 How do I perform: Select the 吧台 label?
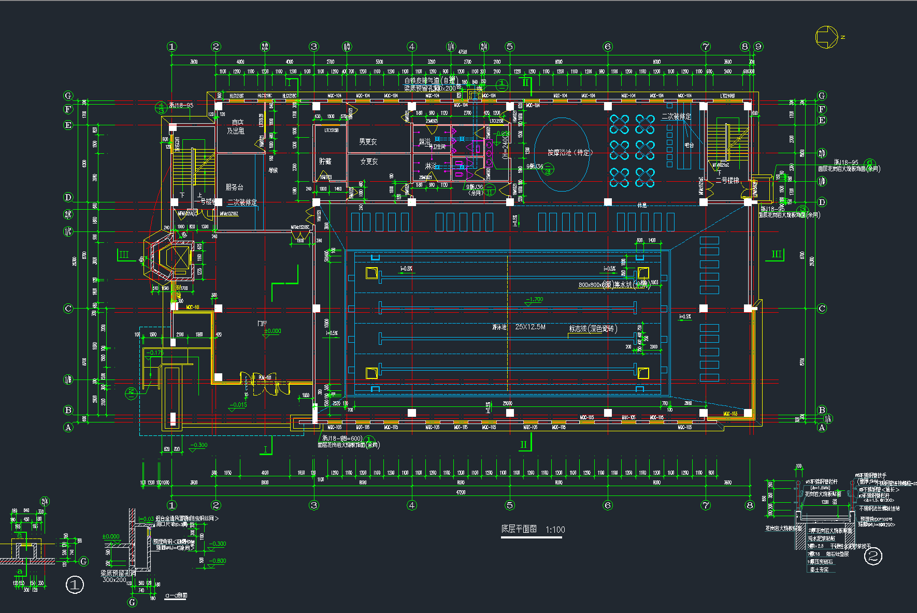[x=689, y=145]
